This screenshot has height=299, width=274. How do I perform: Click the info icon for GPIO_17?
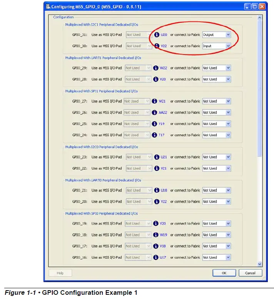pyautogui.click(x=155, y=246)
